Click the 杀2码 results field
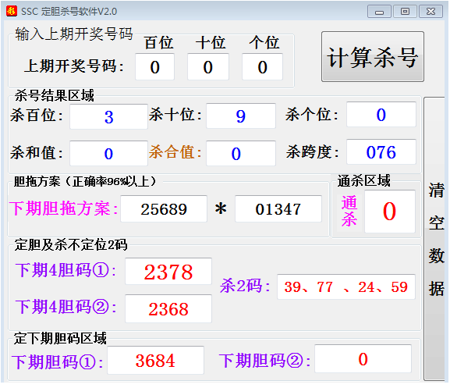Viewport: 450px width, 388px height. point(346,287)
